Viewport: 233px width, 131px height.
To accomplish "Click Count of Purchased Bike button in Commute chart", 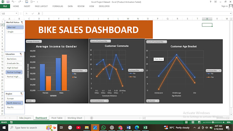I will (100, 41).
